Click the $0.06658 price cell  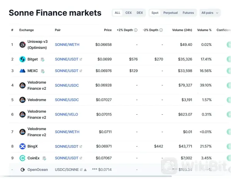[x=104, y=45]
